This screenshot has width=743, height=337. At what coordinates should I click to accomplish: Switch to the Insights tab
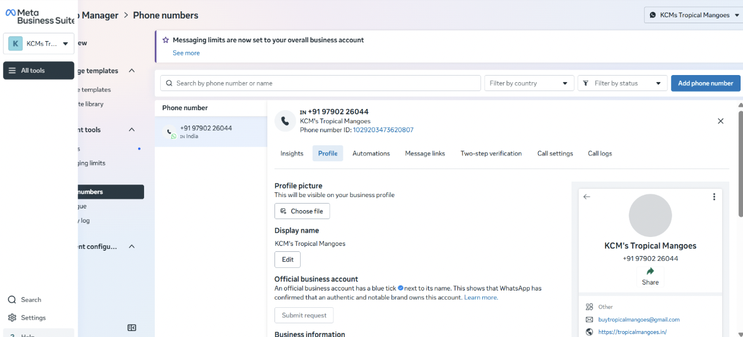pyautogui.click(x=292, y=153)
